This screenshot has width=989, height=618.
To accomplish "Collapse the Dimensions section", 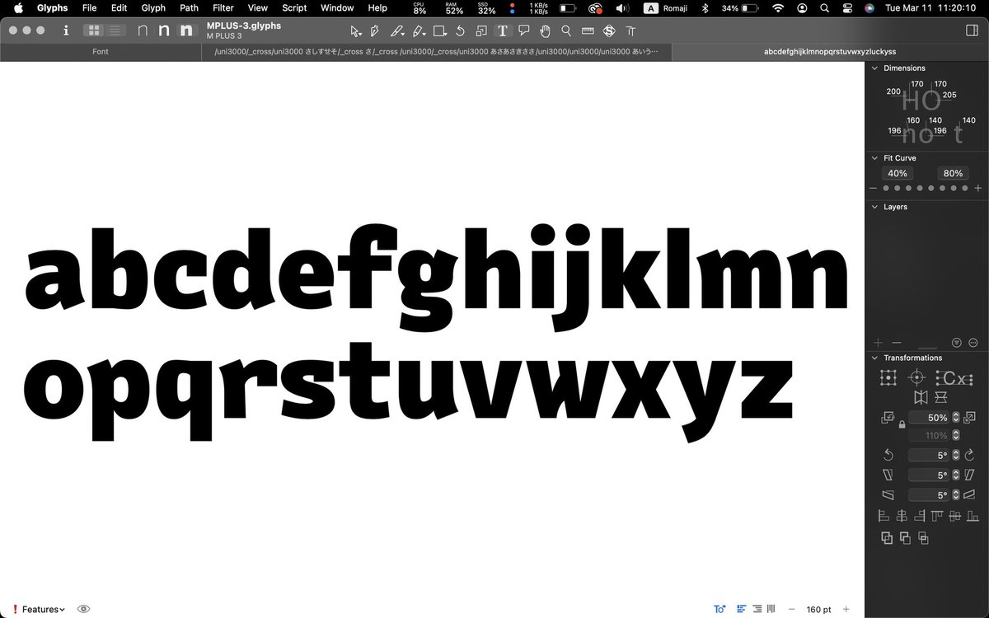I will (x=875, y=68).
